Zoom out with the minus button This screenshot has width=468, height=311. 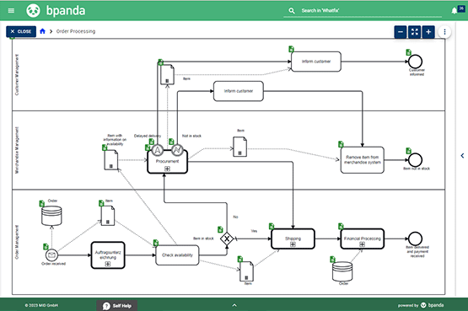[x=401, y=32]
